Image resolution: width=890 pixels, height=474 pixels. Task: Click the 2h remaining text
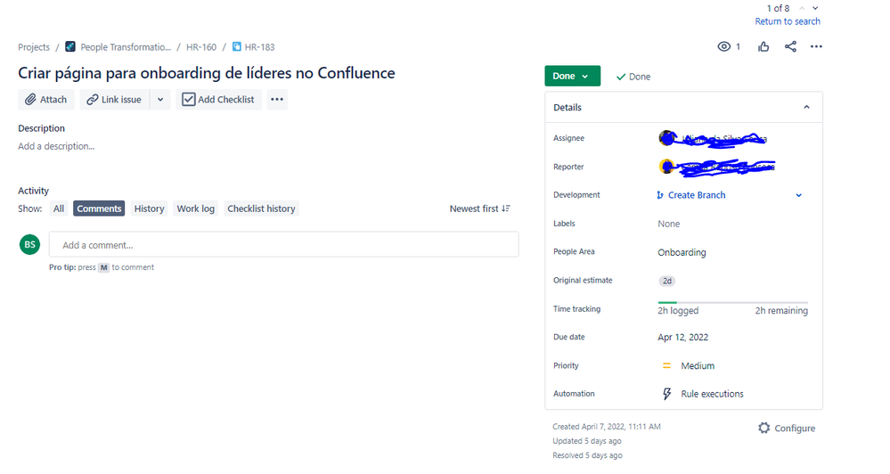pos(781,311)
